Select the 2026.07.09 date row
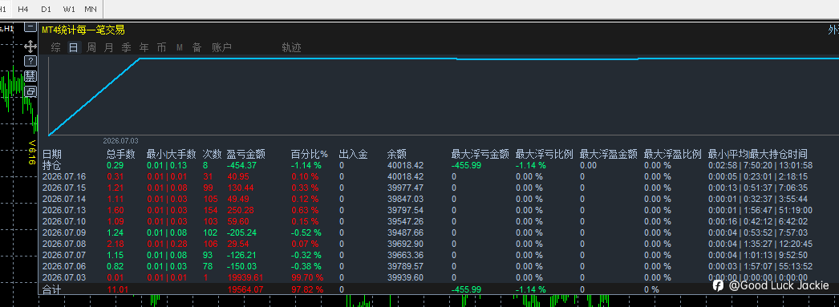This screenshot has height=307, width=839. coord(63,232)
